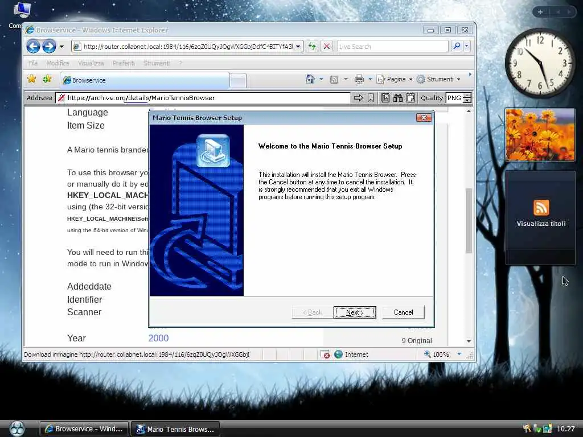The width and height of the screenshot is (583, 437).
Task: Open the Visualizza menu
Action: (x=91, y=63)
